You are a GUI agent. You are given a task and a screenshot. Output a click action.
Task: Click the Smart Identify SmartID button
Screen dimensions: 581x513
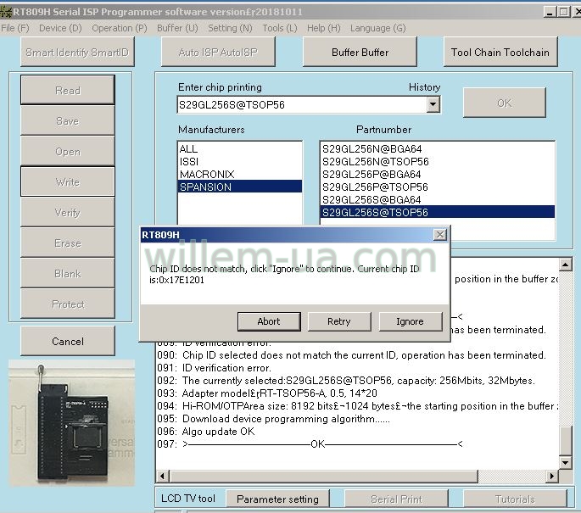(x=77, y=53)
